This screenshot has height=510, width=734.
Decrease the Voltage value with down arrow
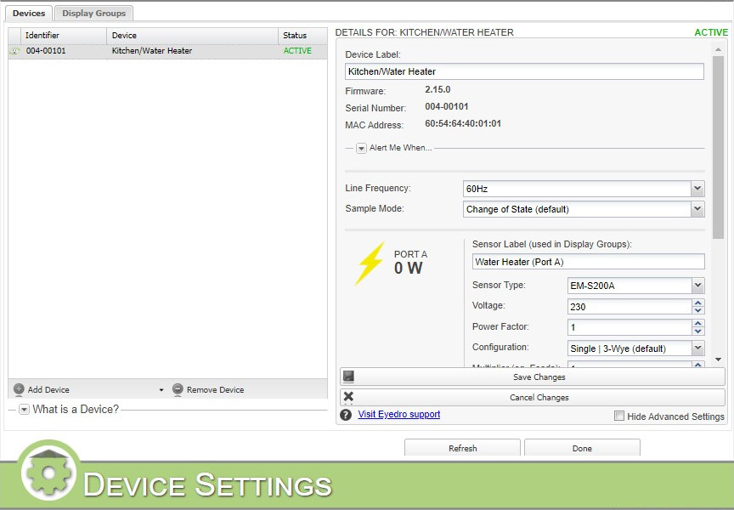(x=698, y=310)
